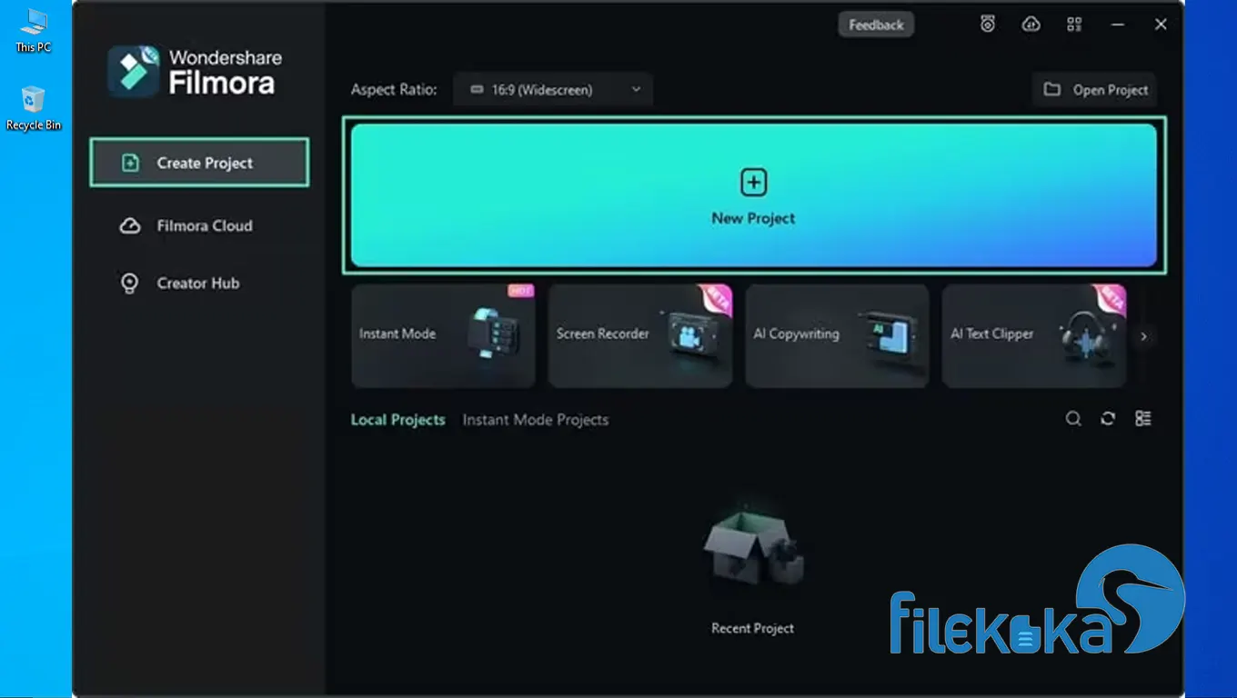Click the plus icon above New Project
The width and height of the screenshot is (1237, 698).
pos(753,182)
